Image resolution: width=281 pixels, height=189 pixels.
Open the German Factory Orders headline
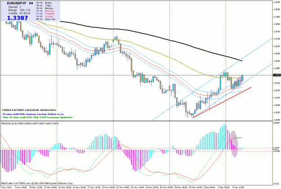(x=33, y=114)
